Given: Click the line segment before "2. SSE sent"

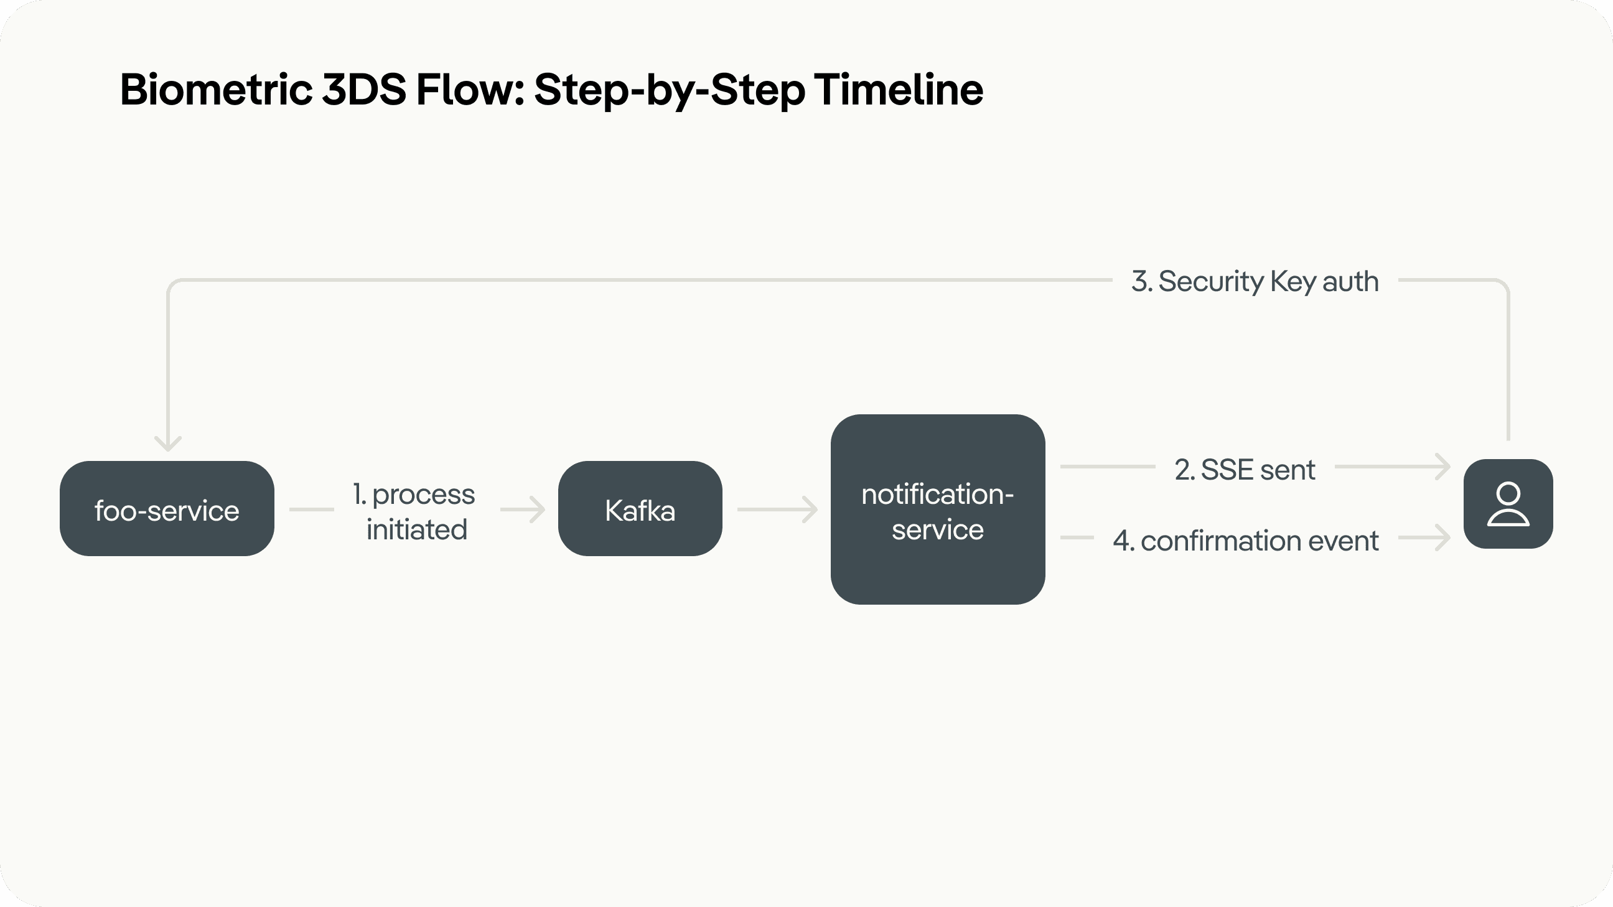Looking at the screenshot, I should (1106, 467).
